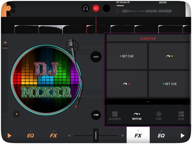Choose the Echo effect icon
Screen dimensions: 192x144
159,115
